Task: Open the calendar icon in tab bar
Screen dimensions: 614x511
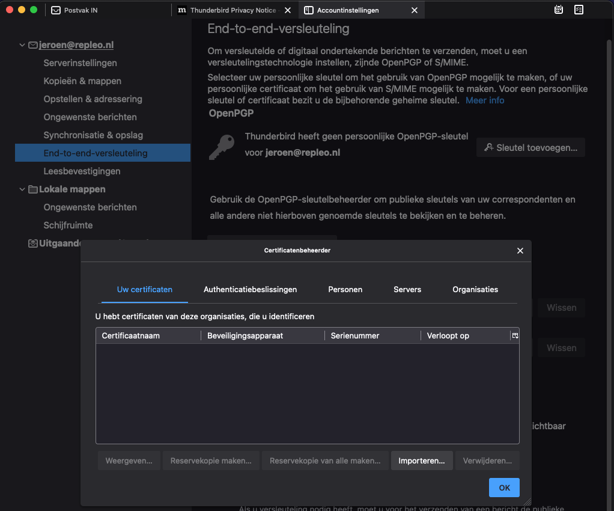Action: pyautogui.click(x=559, y=10)
